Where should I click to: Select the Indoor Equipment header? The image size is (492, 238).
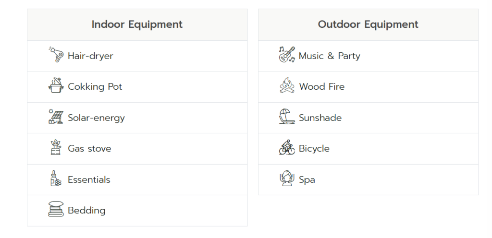137,24
